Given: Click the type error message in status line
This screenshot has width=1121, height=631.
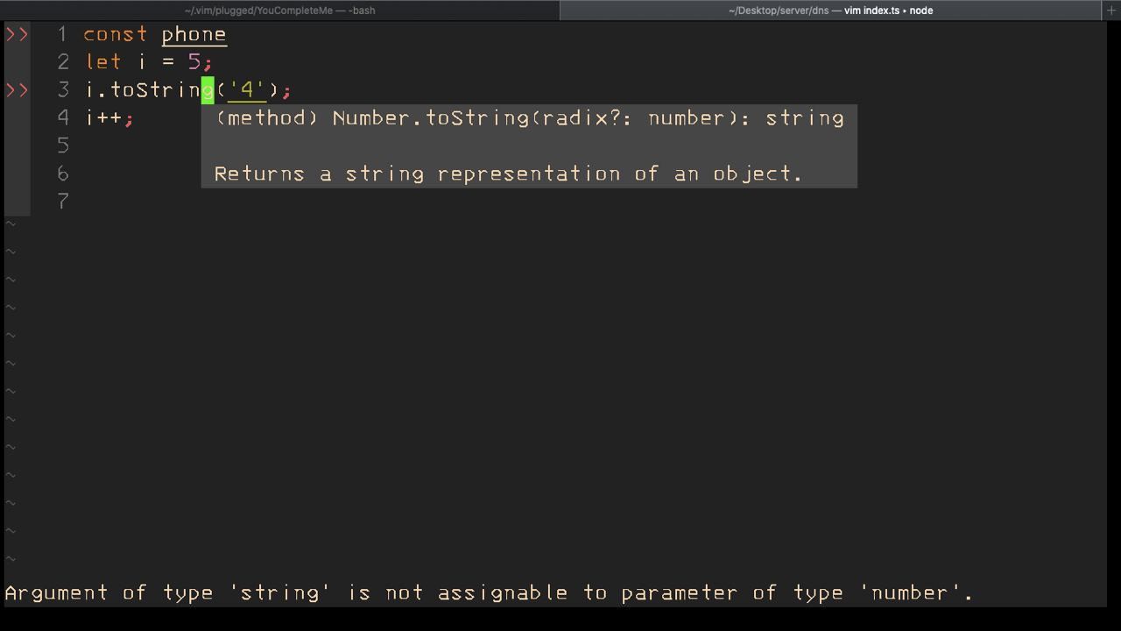Looking at the screenshot, I should [489, 593].
